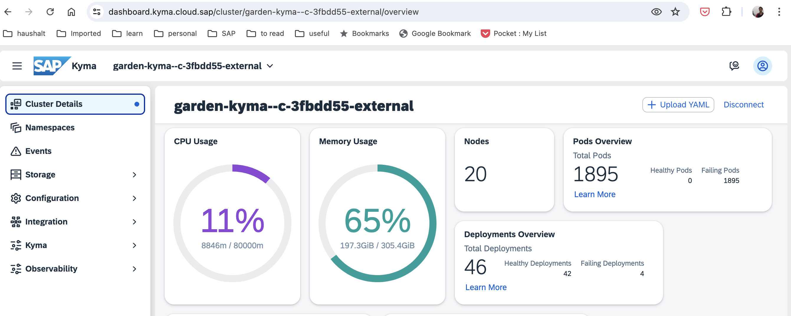The image size is (791, 316).
Task: Click the Total Deployments count 46
Action: coord(475,267)
